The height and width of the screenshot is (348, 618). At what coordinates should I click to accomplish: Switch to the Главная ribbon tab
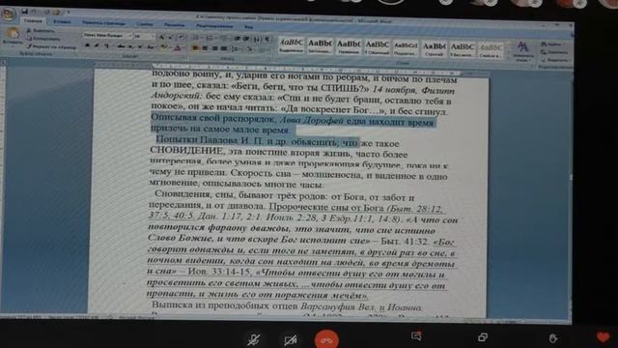33,21
